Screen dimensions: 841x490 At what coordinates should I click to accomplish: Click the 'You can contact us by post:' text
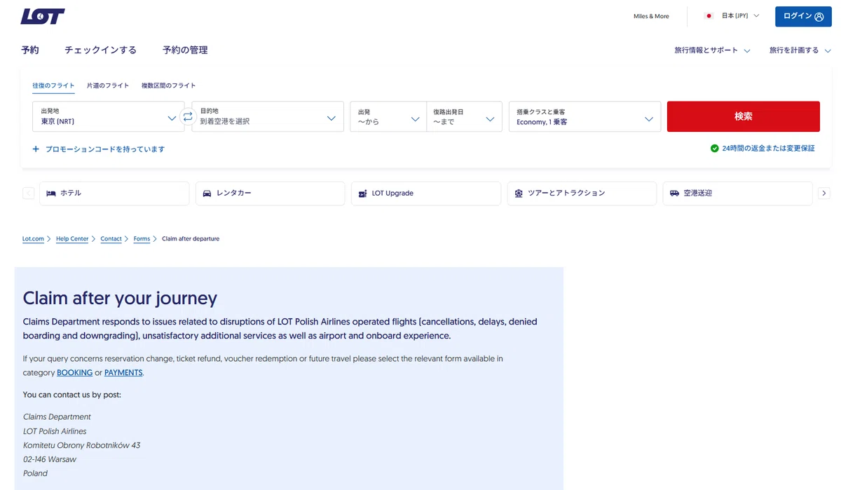71,395
